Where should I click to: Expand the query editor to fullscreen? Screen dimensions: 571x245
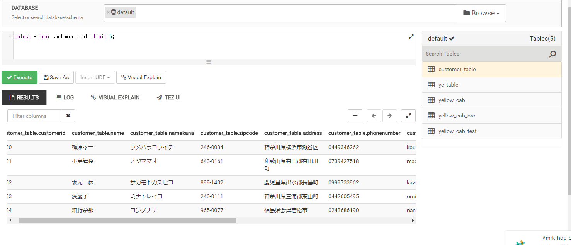pos(411,37)
